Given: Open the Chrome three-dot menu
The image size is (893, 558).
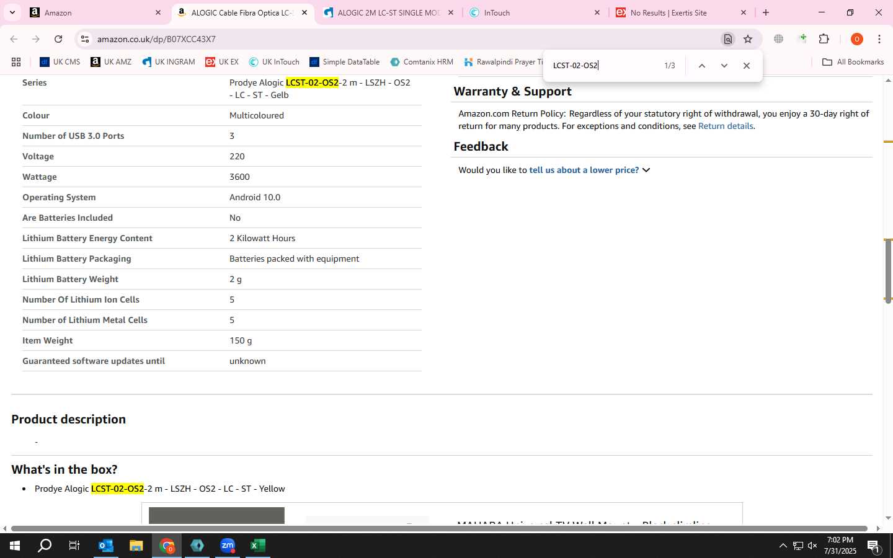Looking at the screenshot, I should (x=879, y=39).
